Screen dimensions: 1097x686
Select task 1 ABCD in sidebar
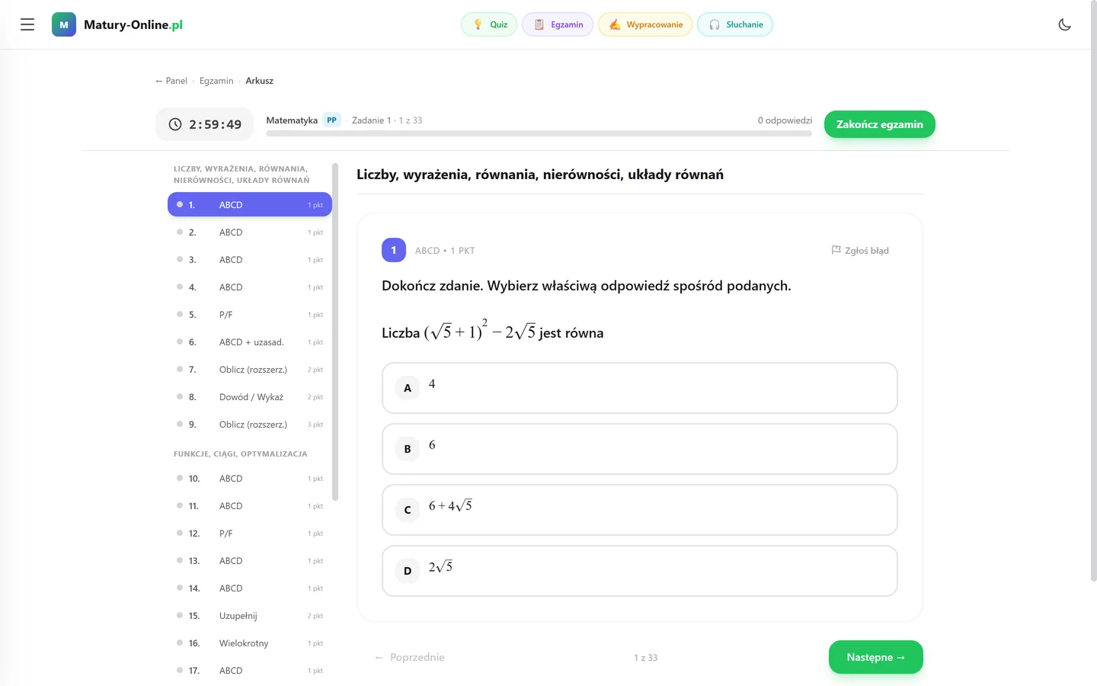pyautogui.click(x=250, y=204)
